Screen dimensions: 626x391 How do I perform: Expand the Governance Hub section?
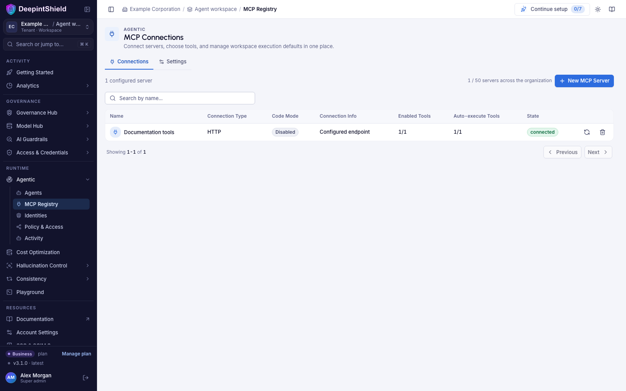(49, 113)
